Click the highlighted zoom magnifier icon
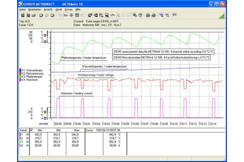Viewport: 244px width, 162px height. tap(161, 15)
